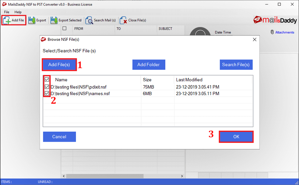
Task: Click the 23-12-2019 3.05.11 PM date cell
Action: click(198, 94)
